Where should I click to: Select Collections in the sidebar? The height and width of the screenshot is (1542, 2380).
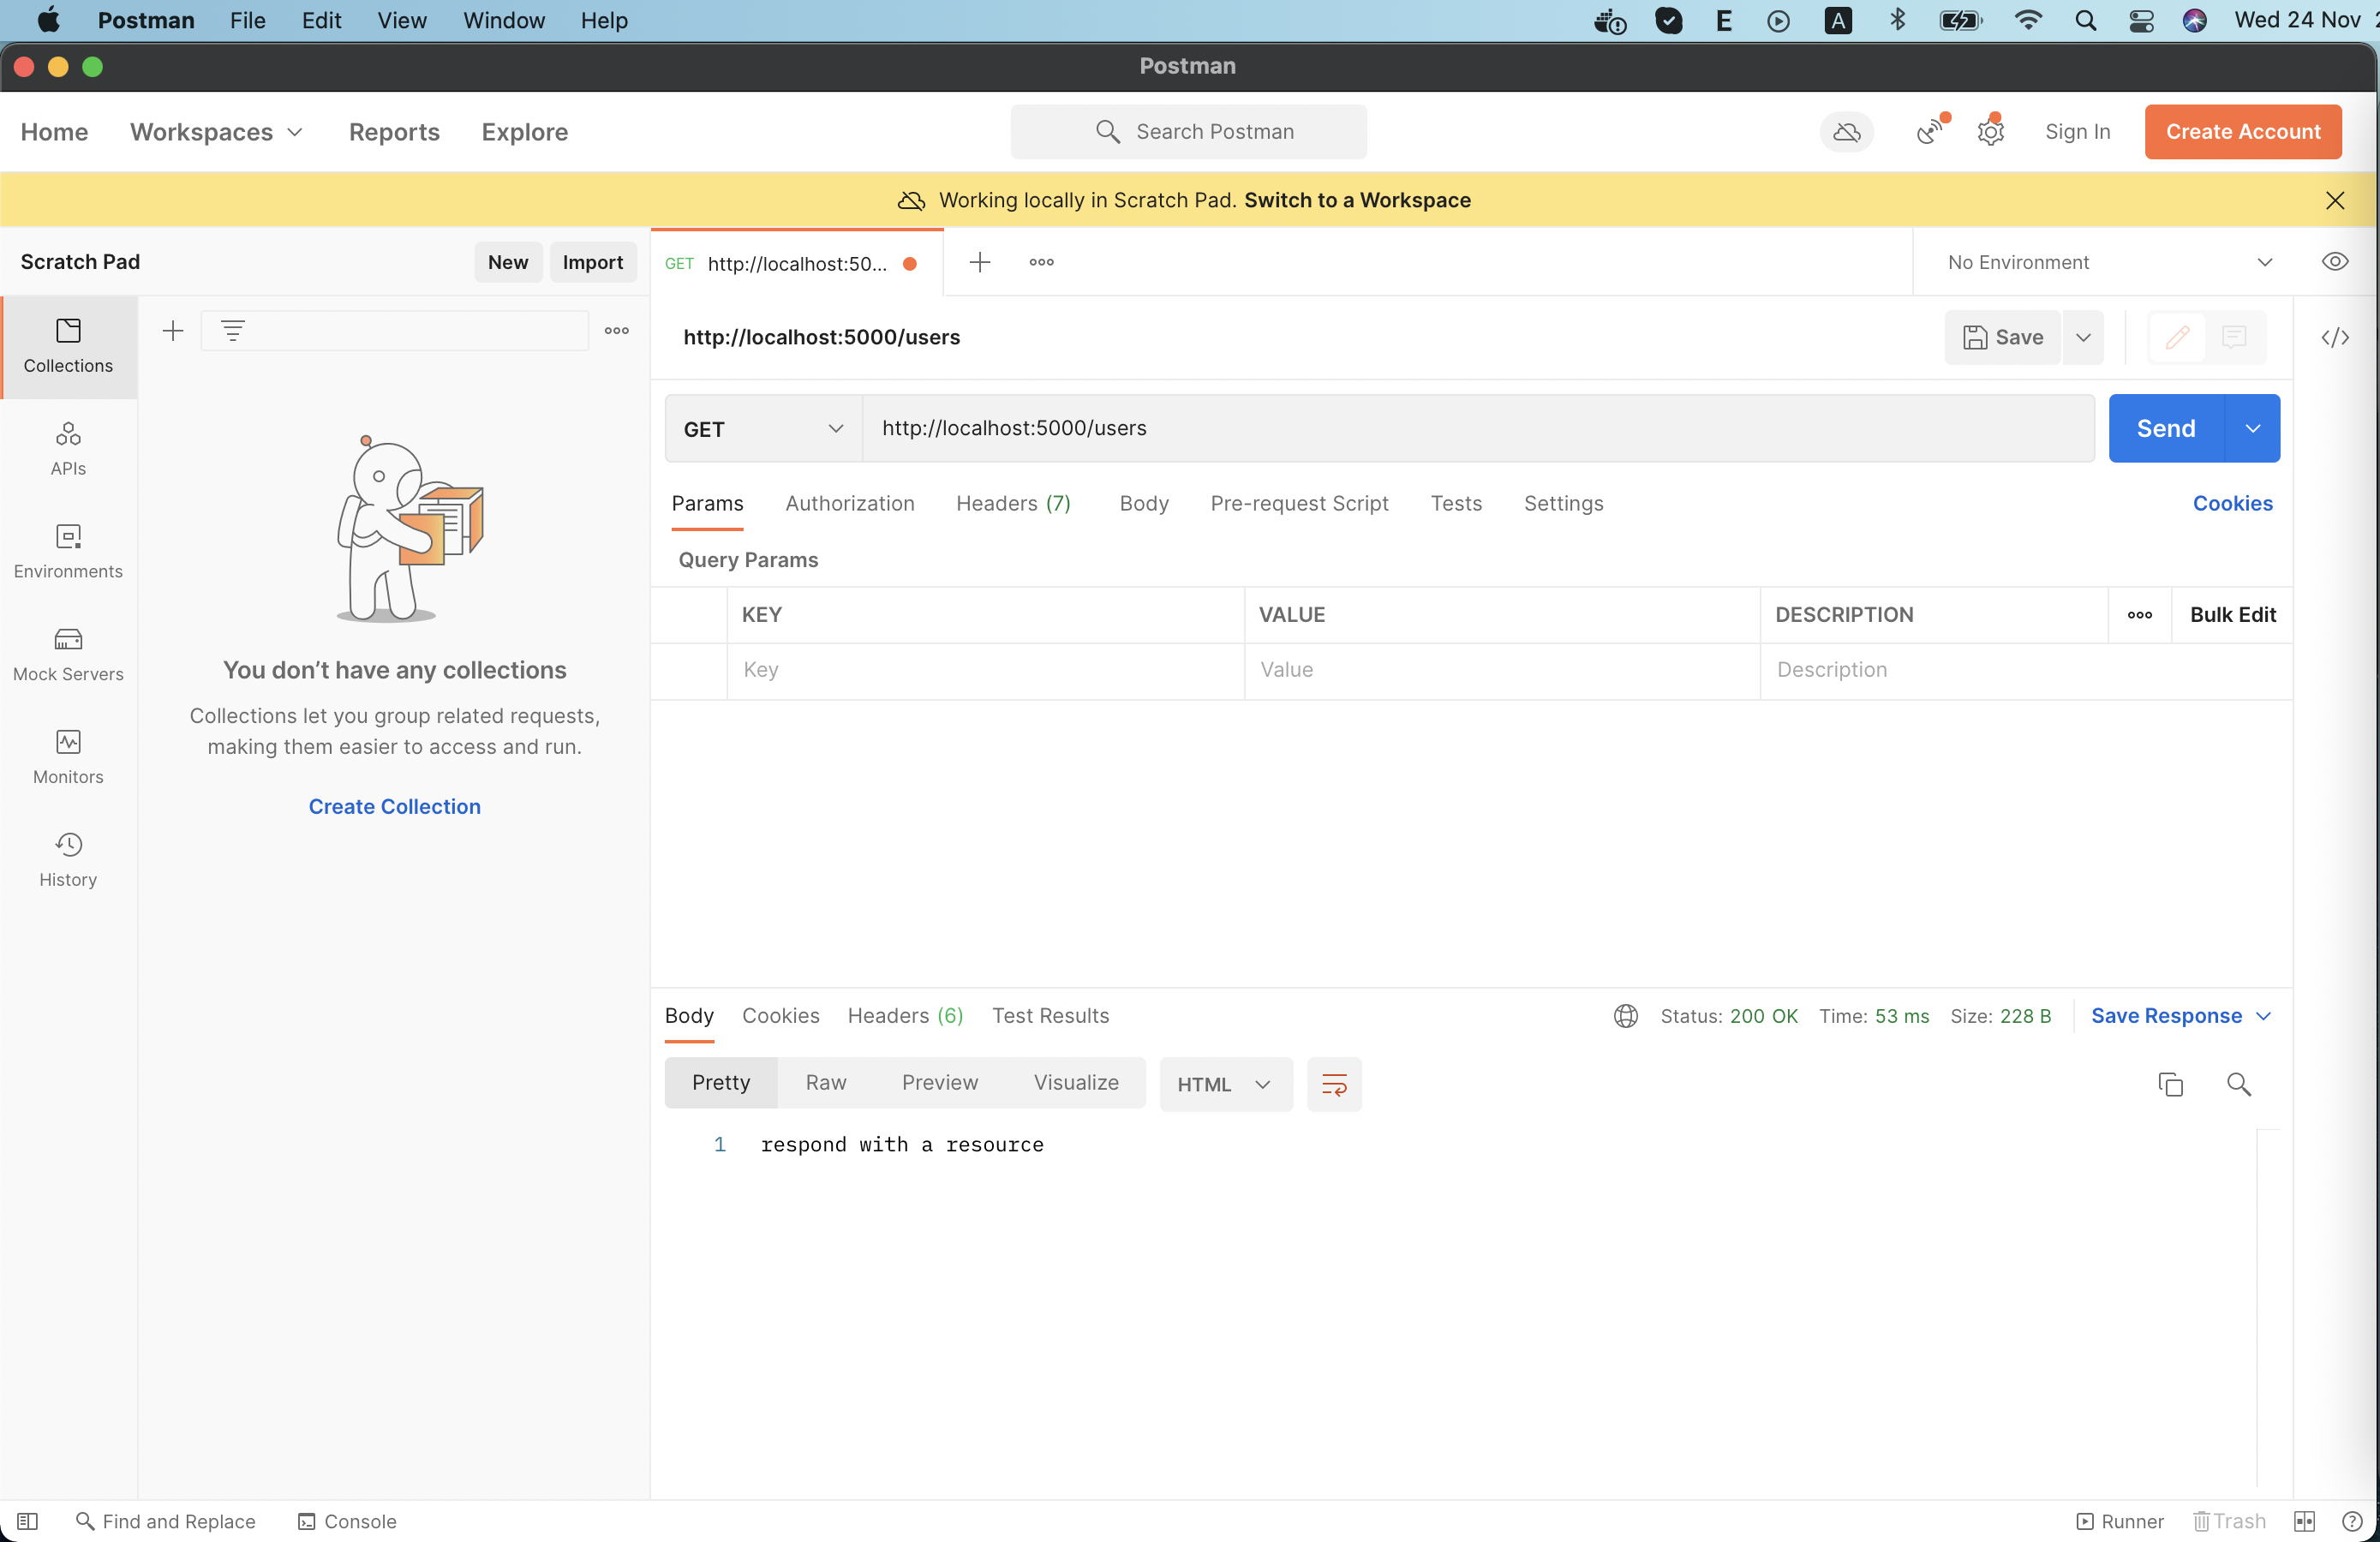tap(67, 347)
